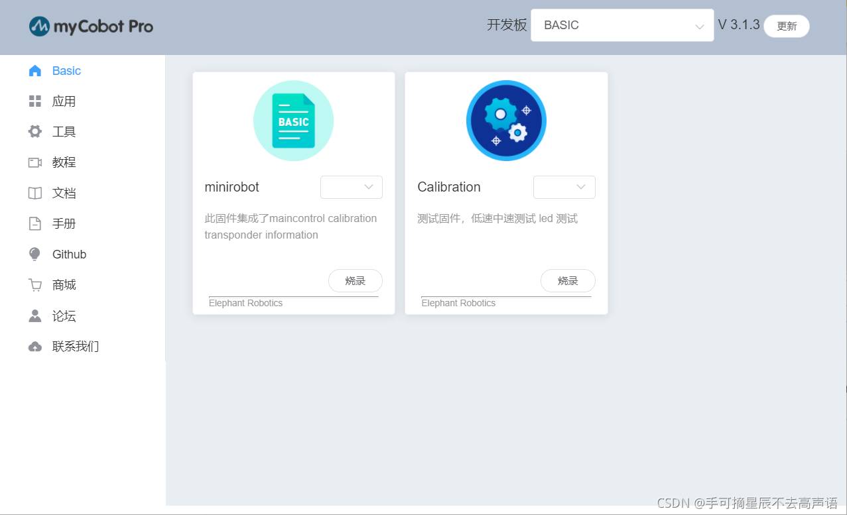The image size is (847, 515).
Task: Click the arrow in the BASIC dropdown
Action: pos(699,27)
